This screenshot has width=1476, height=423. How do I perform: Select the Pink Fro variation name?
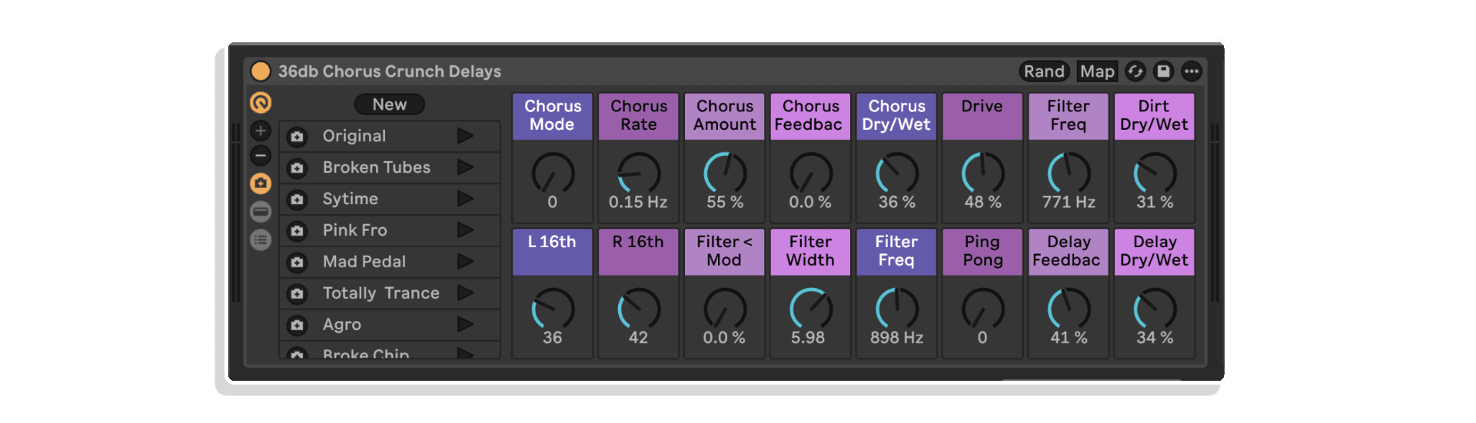pyautogui.click(x=355, y=230)
